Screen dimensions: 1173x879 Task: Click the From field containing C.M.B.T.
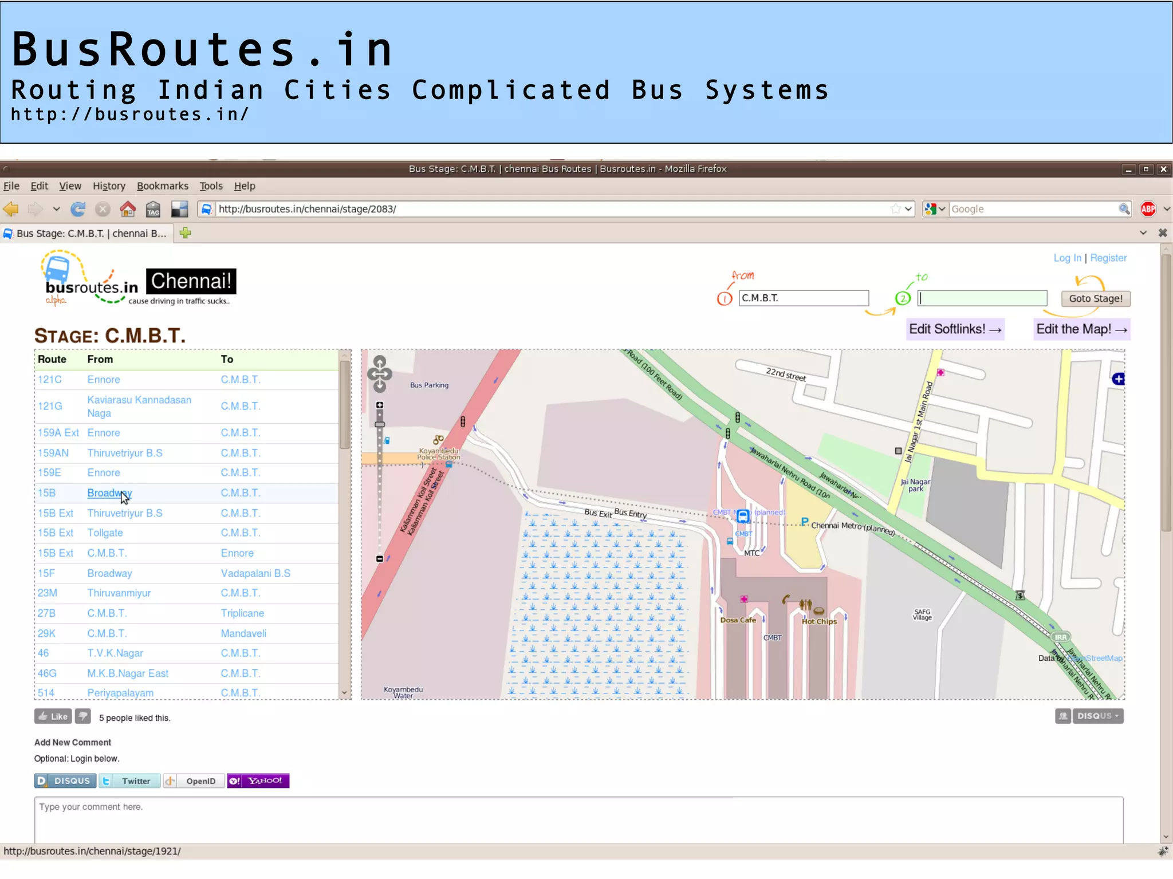point(804,298)
